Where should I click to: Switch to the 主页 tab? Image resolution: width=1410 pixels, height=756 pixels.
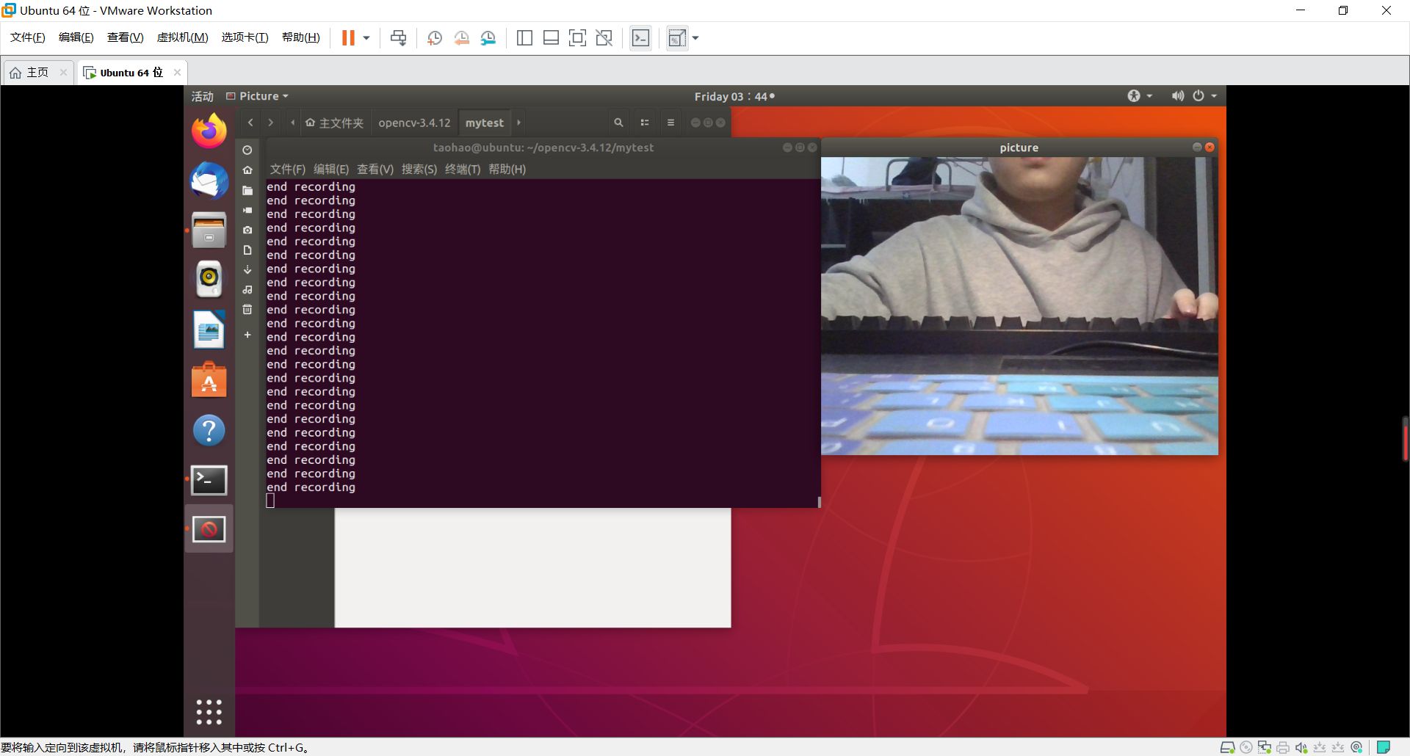click(x=37, y=72)
